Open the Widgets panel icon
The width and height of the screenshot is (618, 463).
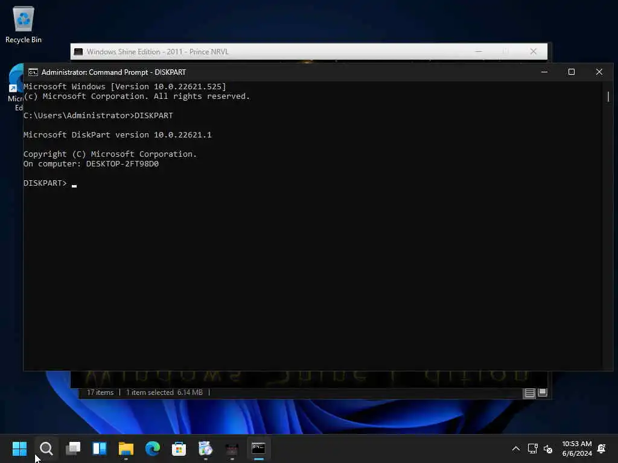[100, 449]
